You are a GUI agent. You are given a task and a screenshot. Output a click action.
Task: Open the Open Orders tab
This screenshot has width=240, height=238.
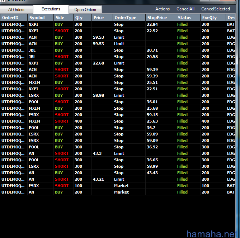click(85, 10)
